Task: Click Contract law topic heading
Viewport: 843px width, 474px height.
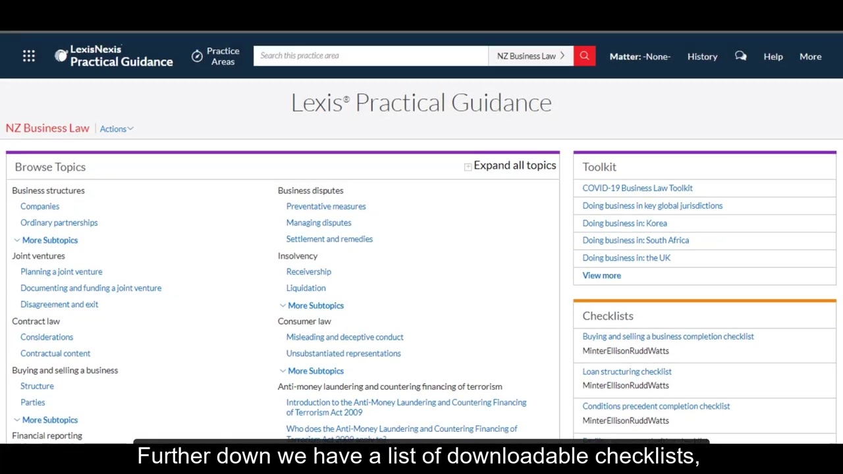Action: [x=36, y=321]
